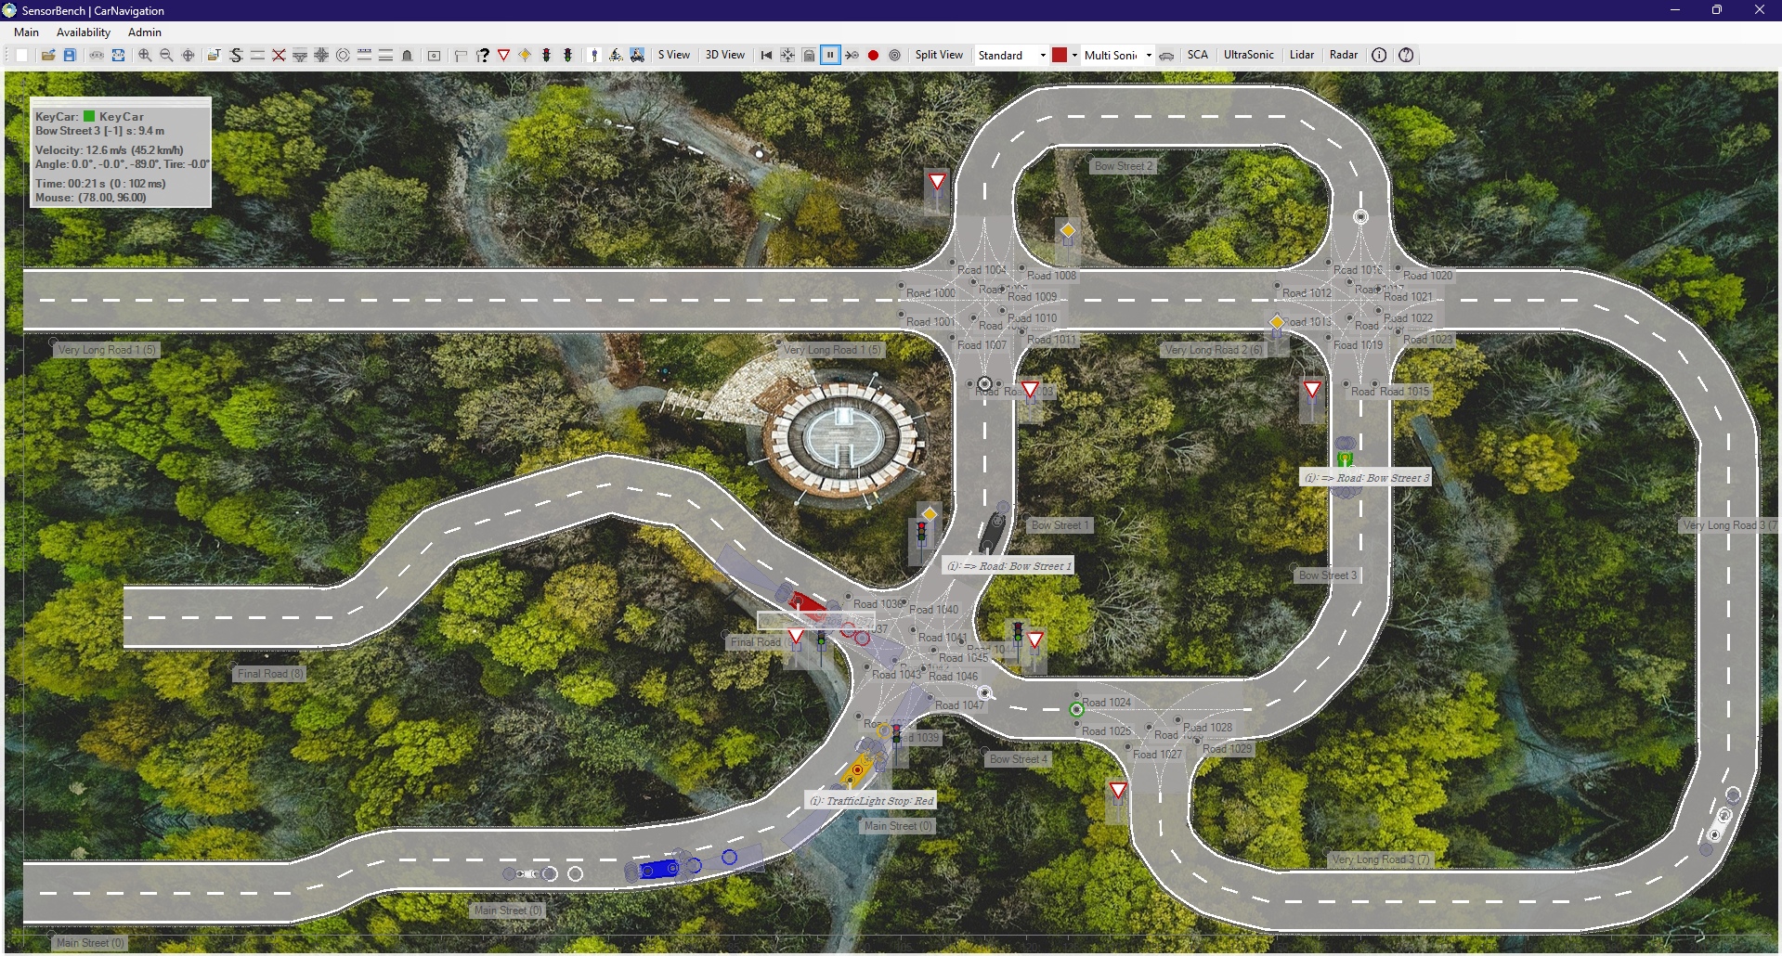The width and height of the screenshot is (1782, 956).
Task: Open a scenario file
Action: tap(48, 55)
